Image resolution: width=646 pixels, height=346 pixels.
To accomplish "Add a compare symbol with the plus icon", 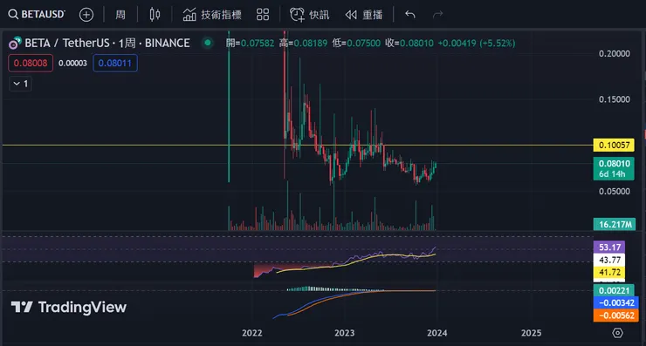I will coord(86,15).
